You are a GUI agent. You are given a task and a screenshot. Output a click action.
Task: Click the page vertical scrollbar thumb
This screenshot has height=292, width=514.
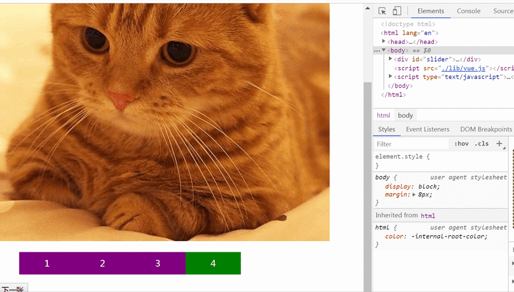pos(367,187)
